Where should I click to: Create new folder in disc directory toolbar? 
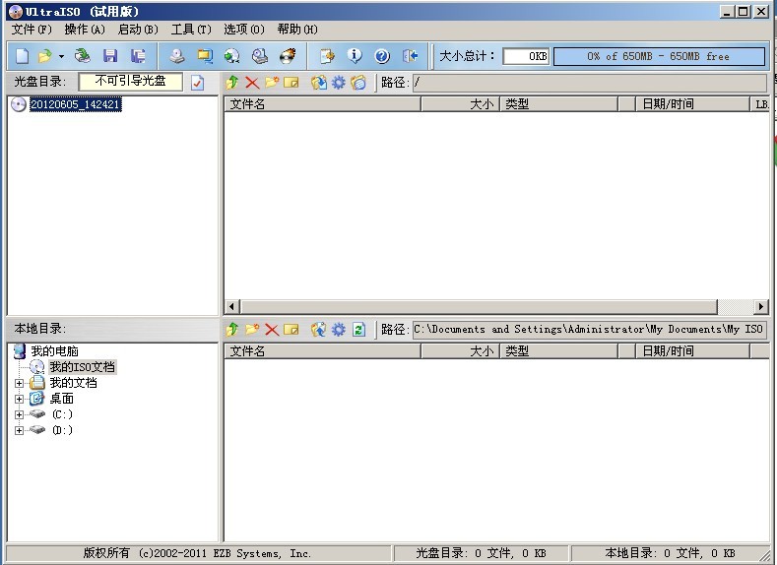(x=272, y=83)
